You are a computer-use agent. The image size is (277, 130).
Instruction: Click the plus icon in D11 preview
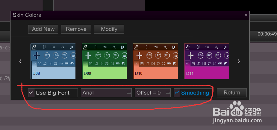(190, 55)
